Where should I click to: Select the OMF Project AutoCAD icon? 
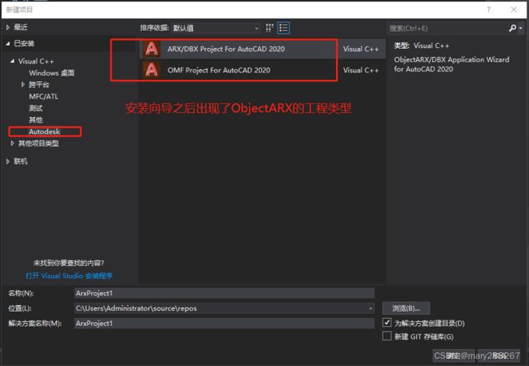pos(151,70)
